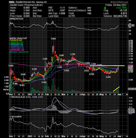Click the tallest February volume bar

click(x=53, y=85)
